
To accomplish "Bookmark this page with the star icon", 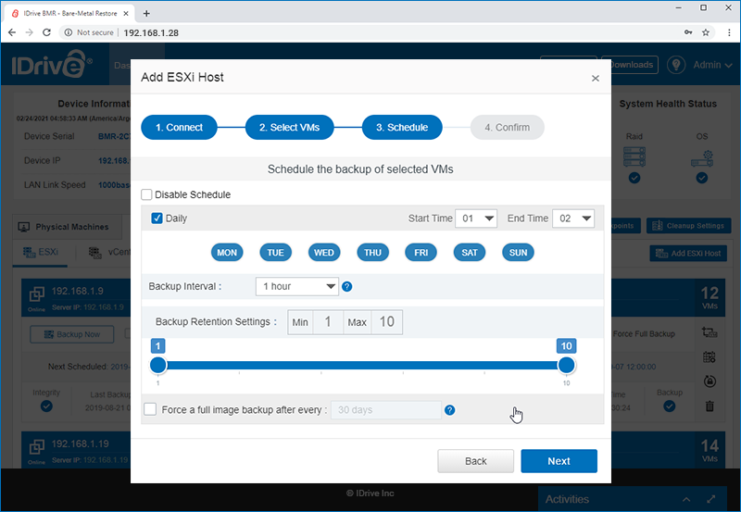I will (x=706, y=32).
